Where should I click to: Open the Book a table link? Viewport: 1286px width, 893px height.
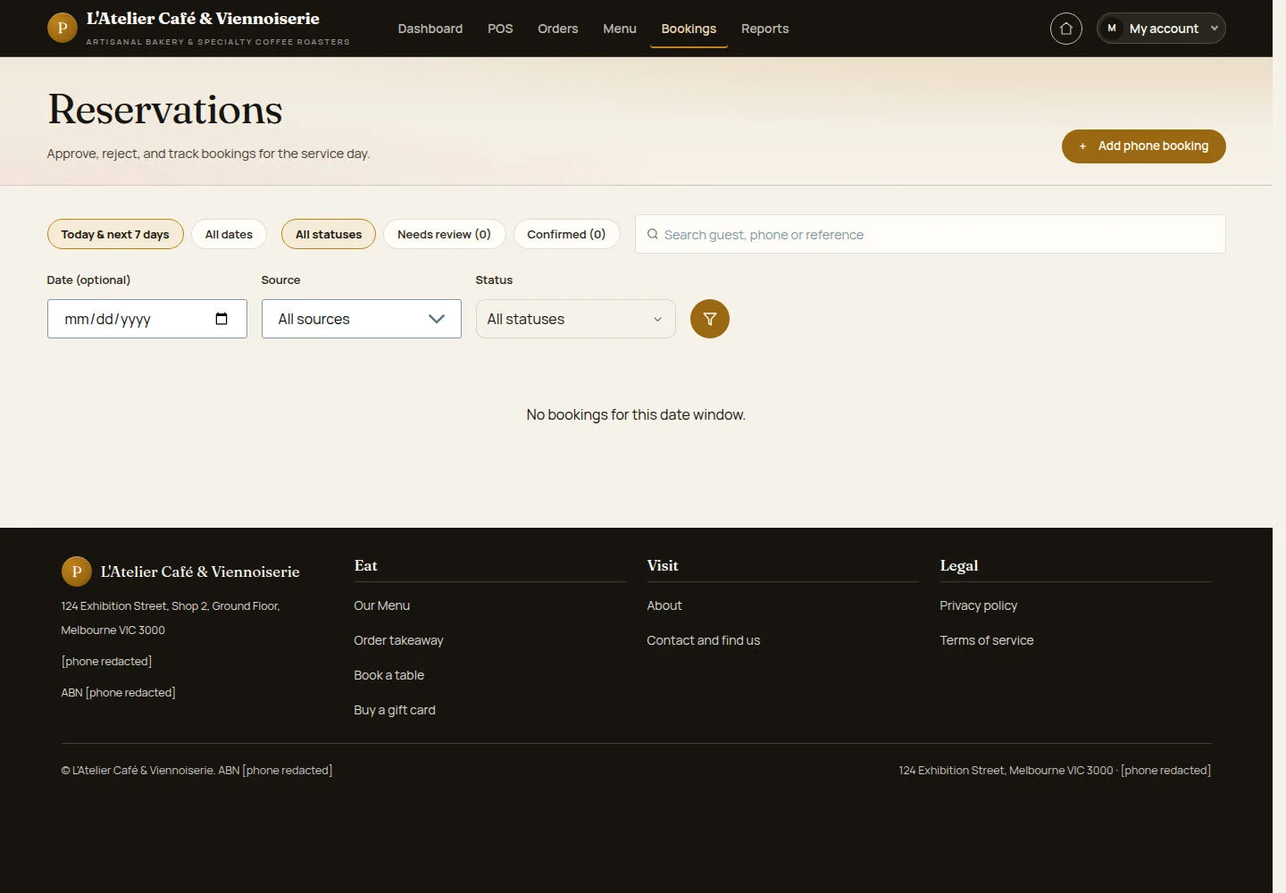(389, 675)
